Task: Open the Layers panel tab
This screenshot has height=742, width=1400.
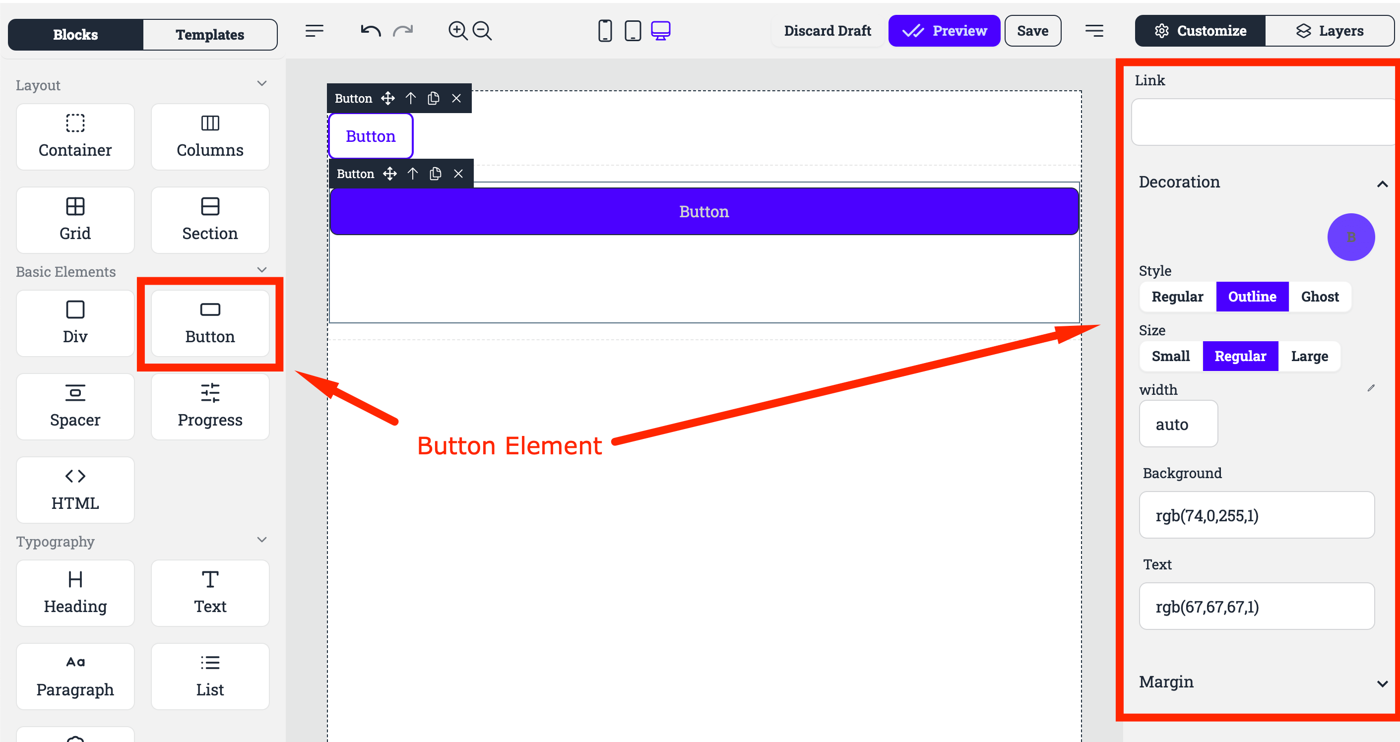Action: pyautogui.click(x=1330, y=31)
